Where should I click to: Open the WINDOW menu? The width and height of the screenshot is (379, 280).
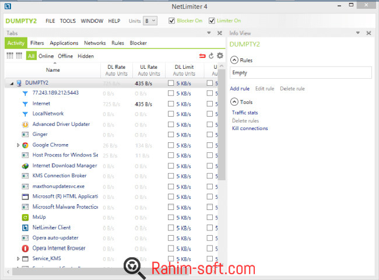click(92, 21)
